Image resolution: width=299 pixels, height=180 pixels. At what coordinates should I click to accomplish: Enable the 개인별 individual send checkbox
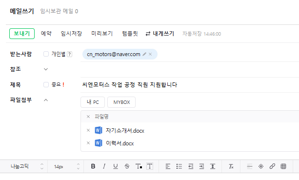46,54
